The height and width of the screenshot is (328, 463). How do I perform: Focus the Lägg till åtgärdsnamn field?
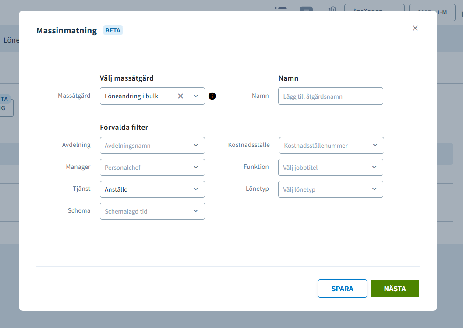(x=331, y=96)
